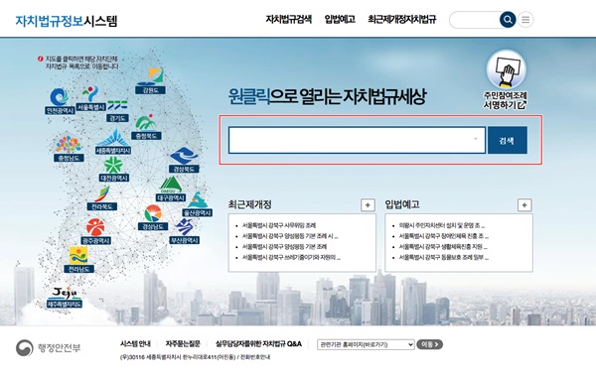Click the round magnifier search icon
596x378 pixels.
tap(508, 20)
